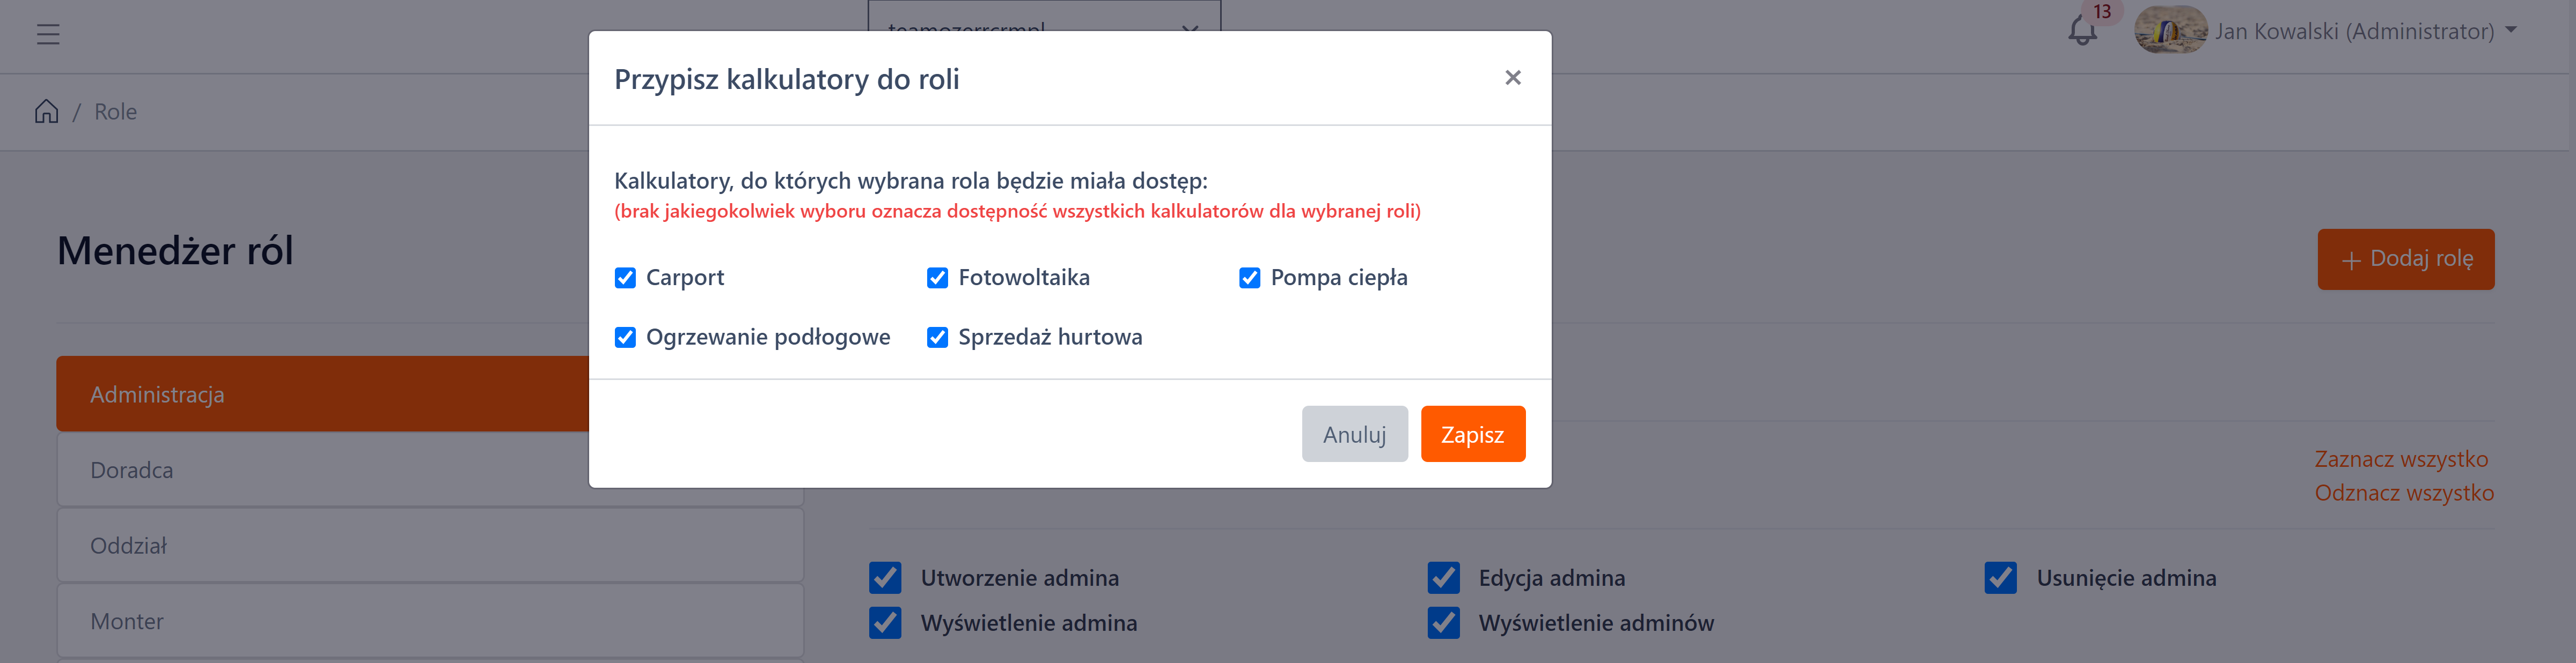
Task: Click the Dodaj rolę button
Action: point(2405,259)
